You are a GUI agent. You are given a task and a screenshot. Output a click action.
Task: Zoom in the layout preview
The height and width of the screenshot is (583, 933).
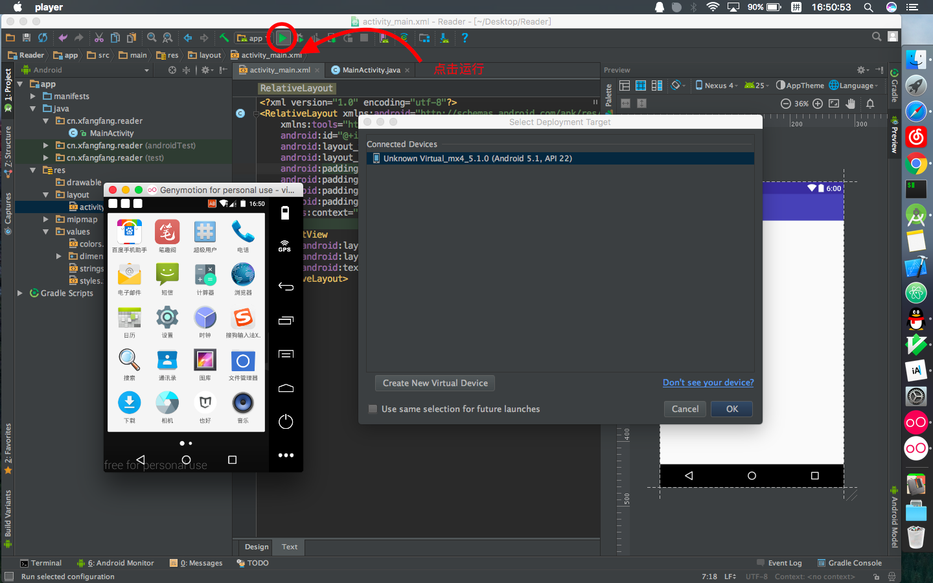tap(818, 104)
